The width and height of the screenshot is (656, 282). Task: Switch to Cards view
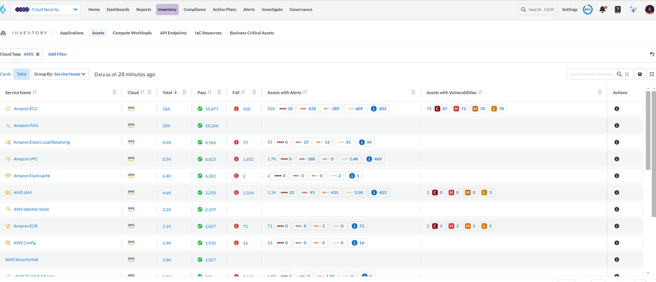(6, 75)
